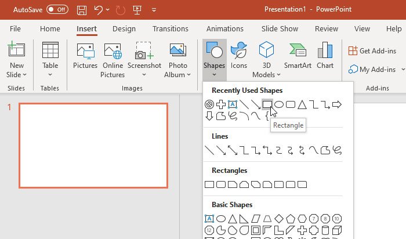Select the Rectangle shape in recent shapes
Screen dimensions: 406x239
pos(267,104)
